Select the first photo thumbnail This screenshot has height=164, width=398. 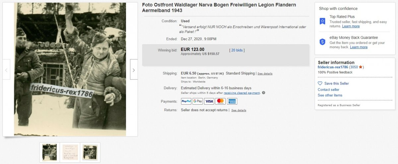[50, 152]
